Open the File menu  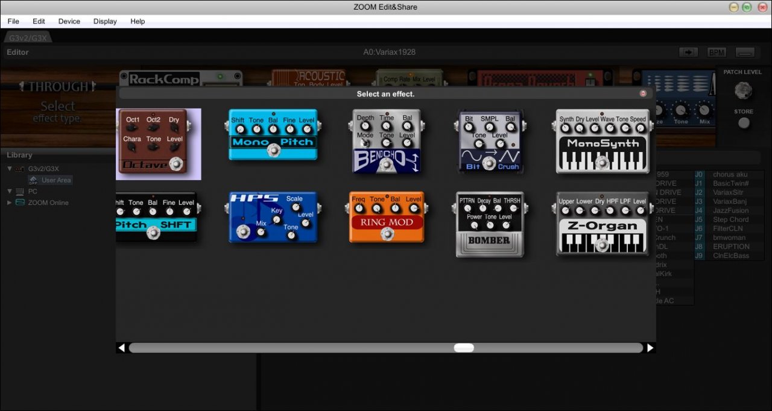coord(13,21)
